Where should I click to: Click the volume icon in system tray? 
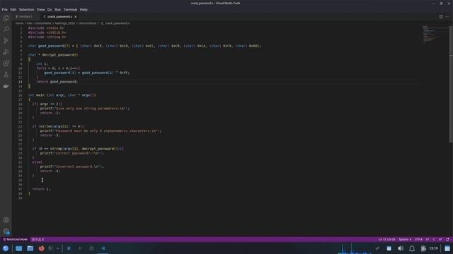401,248
